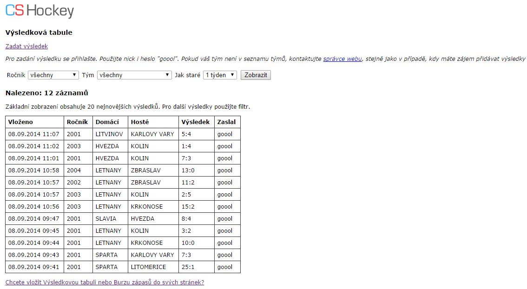The height and width of the screenshot is (289, 527).
Task: Click the Zobrazit button
Action: pyautogui.click(x=256, y=75)
